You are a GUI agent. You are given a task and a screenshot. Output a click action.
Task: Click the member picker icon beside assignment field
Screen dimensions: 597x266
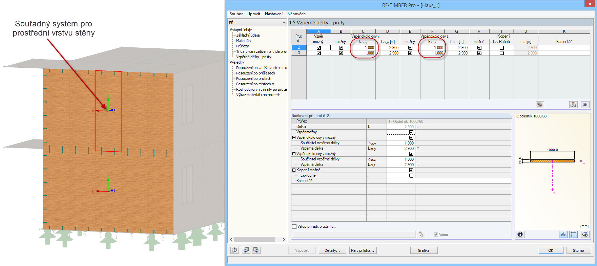click(421, 234)
